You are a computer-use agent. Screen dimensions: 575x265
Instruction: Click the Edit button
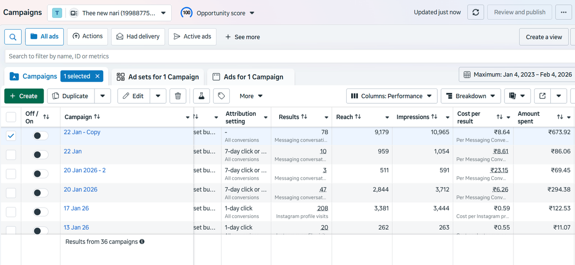[x=134, y=96]
